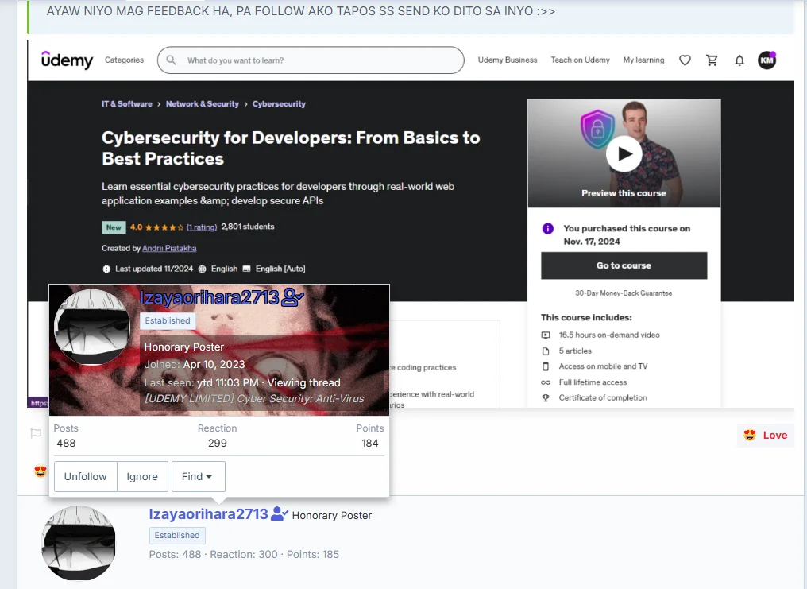Click the 2,801 students text
This screenshot has width=807, height=589.
(248, 227)
